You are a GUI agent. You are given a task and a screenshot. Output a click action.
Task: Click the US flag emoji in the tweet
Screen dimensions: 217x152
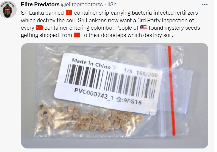pyautogui.click(x=143, y=28)
